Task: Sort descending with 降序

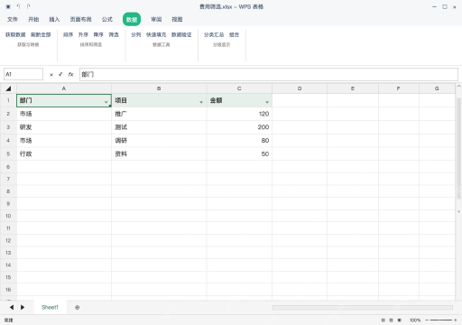Action: coord(98,34)
